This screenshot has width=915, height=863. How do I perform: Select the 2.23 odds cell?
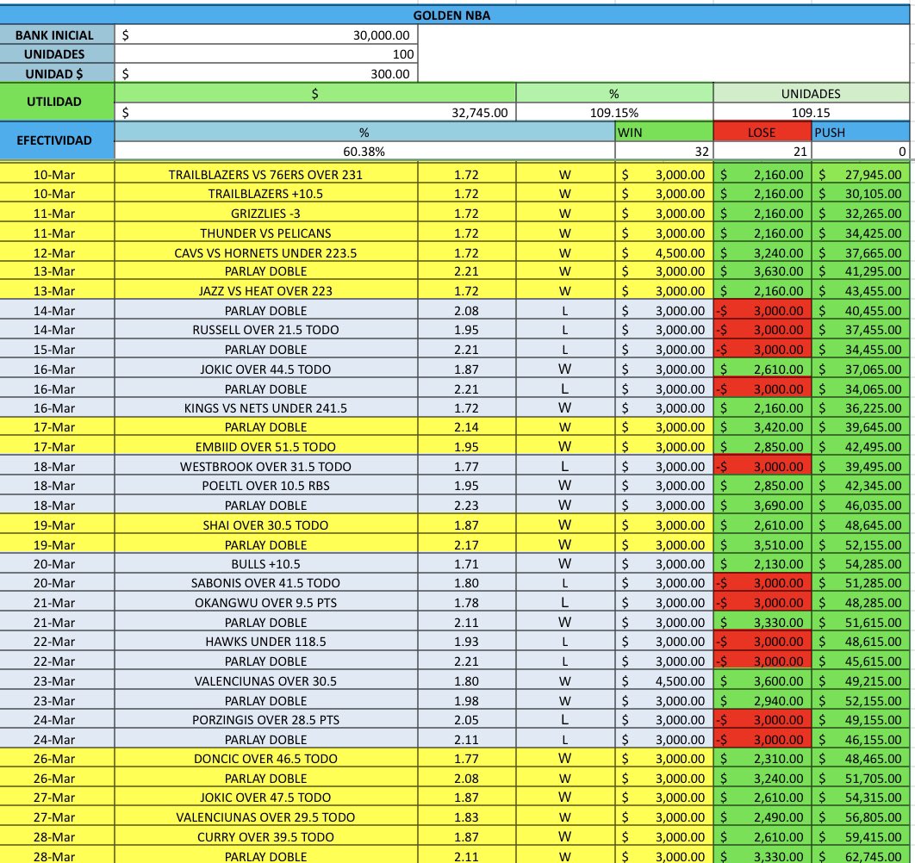[x=466, y=506]
